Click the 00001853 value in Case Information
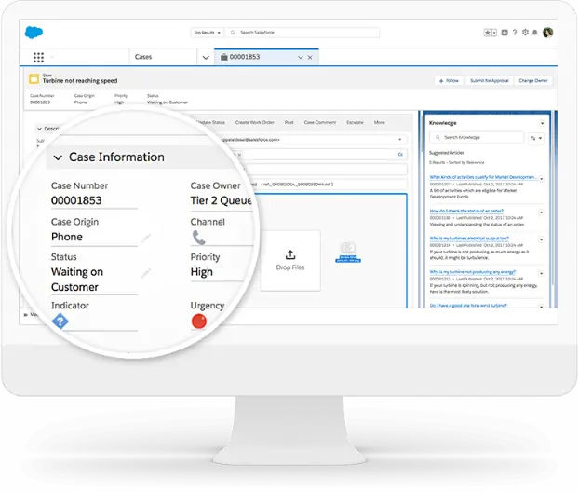This screenshot has height=492, width=578. click(76, 200)
